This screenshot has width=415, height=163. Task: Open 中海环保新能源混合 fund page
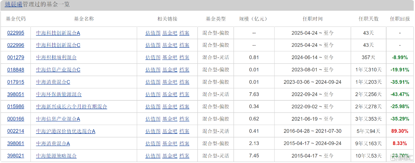59,95
